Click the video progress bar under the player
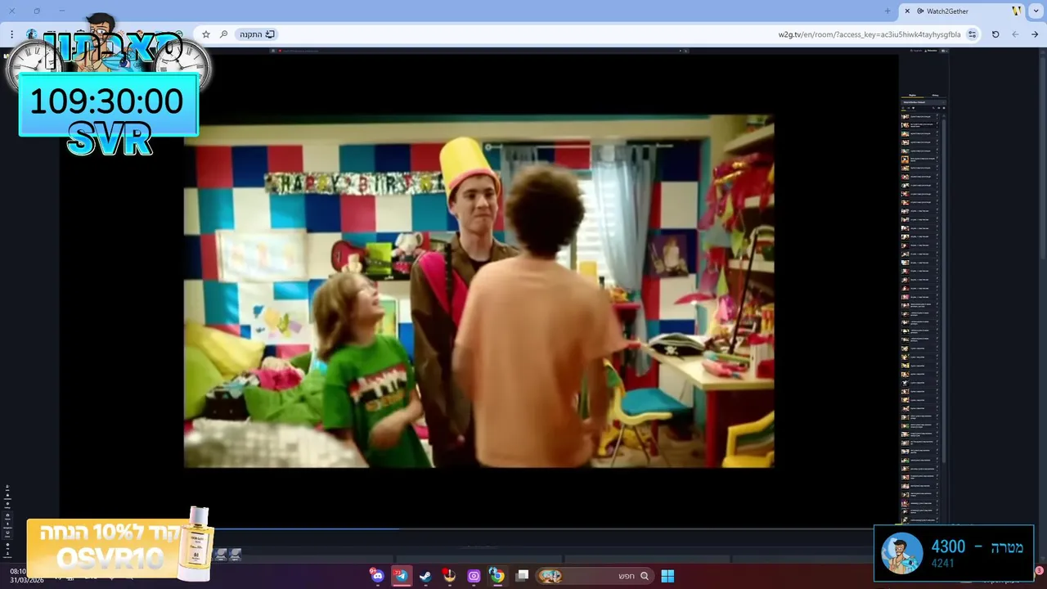The width and height of the screenshot is (1047, 589). [479, 529]
